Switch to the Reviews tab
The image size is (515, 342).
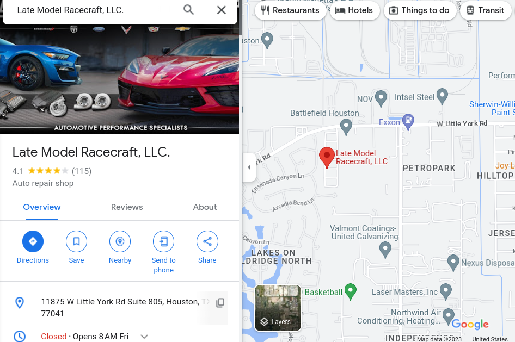pos(127,207)
